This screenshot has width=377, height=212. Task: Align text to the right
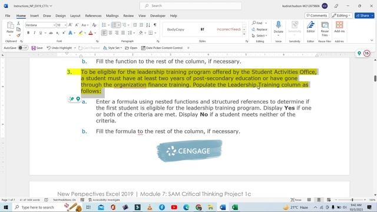(x=117, y=33)
